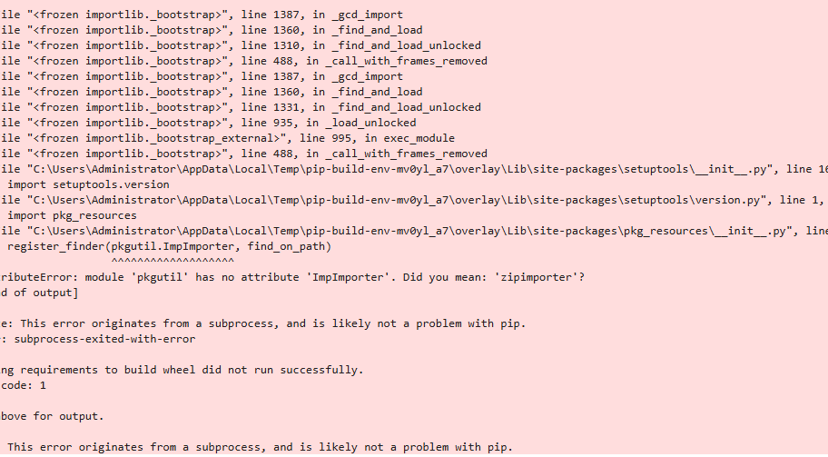828x457 pixels.
Task: Click the caret underline markers row
Action: [172, 261]
